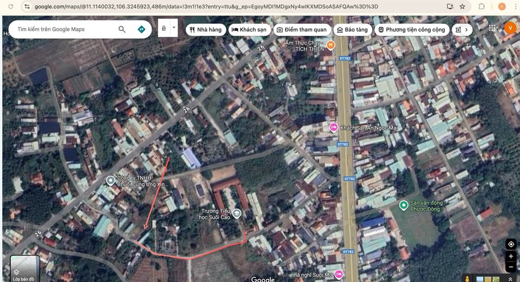This screenshot has height=282, width=520.
Task: Open the browser extensions puzzle icon
Action: coord(482,6)
